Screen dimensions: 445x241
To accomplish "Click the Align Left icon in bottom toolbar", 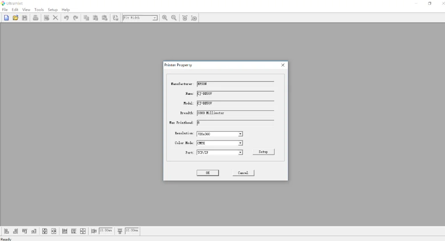I will pos(7,231).
